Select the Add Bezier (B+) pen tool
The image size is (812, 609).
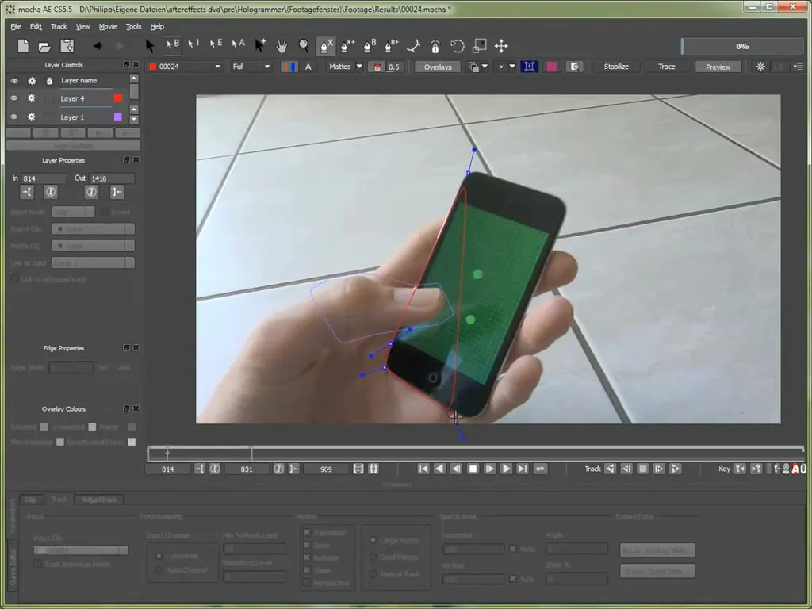click(392, 45)
